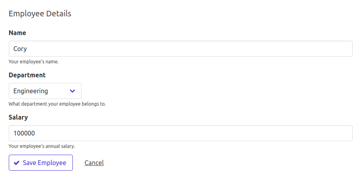Click the "Your employee's name." help text

pos(33,62)
